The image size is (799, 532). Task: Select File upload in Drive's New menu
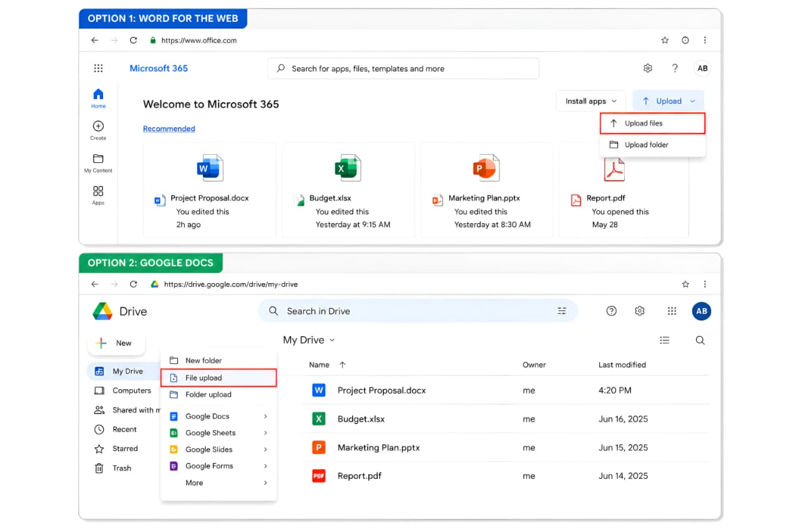click(x=218, y=378)
